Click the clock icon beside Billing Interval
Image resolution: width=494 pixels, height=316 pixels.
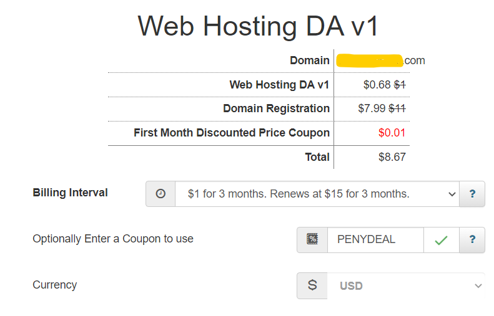[161, 194]
